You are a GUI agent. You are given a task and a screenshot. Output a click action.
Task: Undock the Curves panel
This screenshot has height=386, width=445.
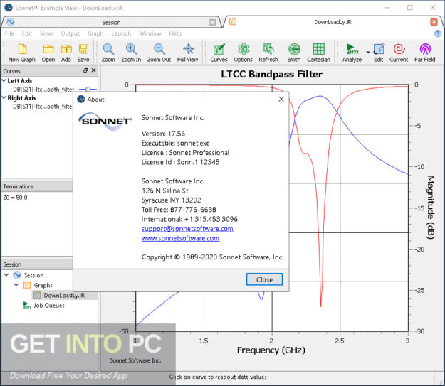[x=85, y=70]
